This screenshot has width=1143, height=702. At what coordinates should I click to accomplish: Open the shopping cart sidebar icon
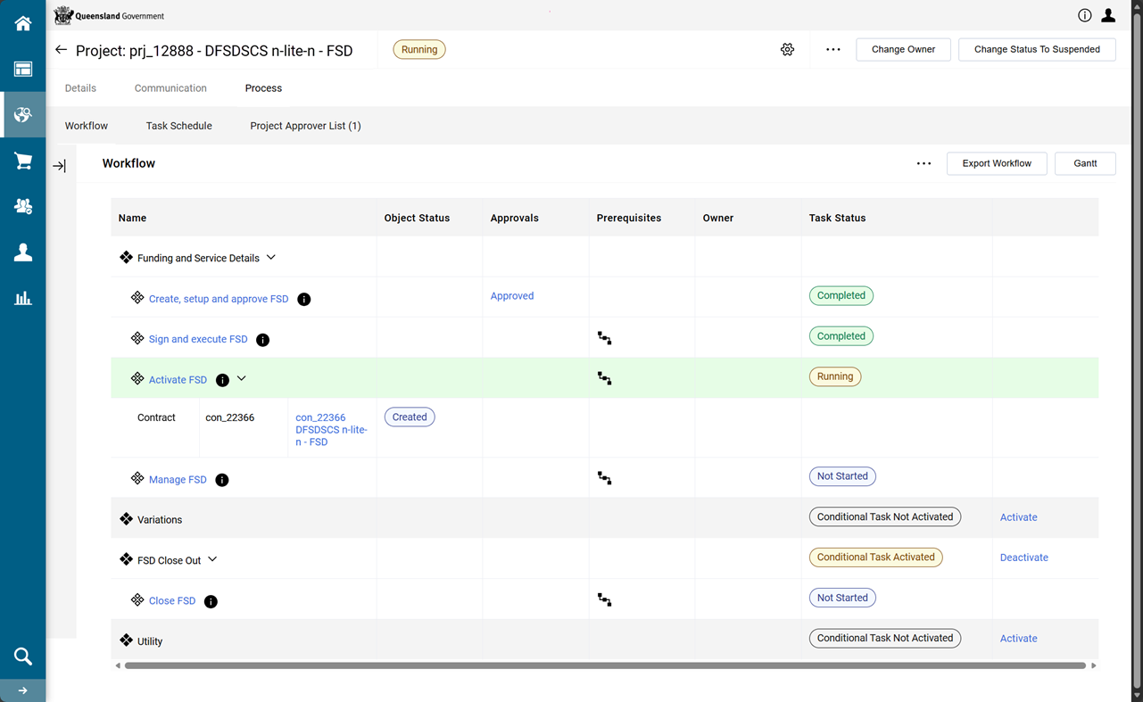[22, 161]
